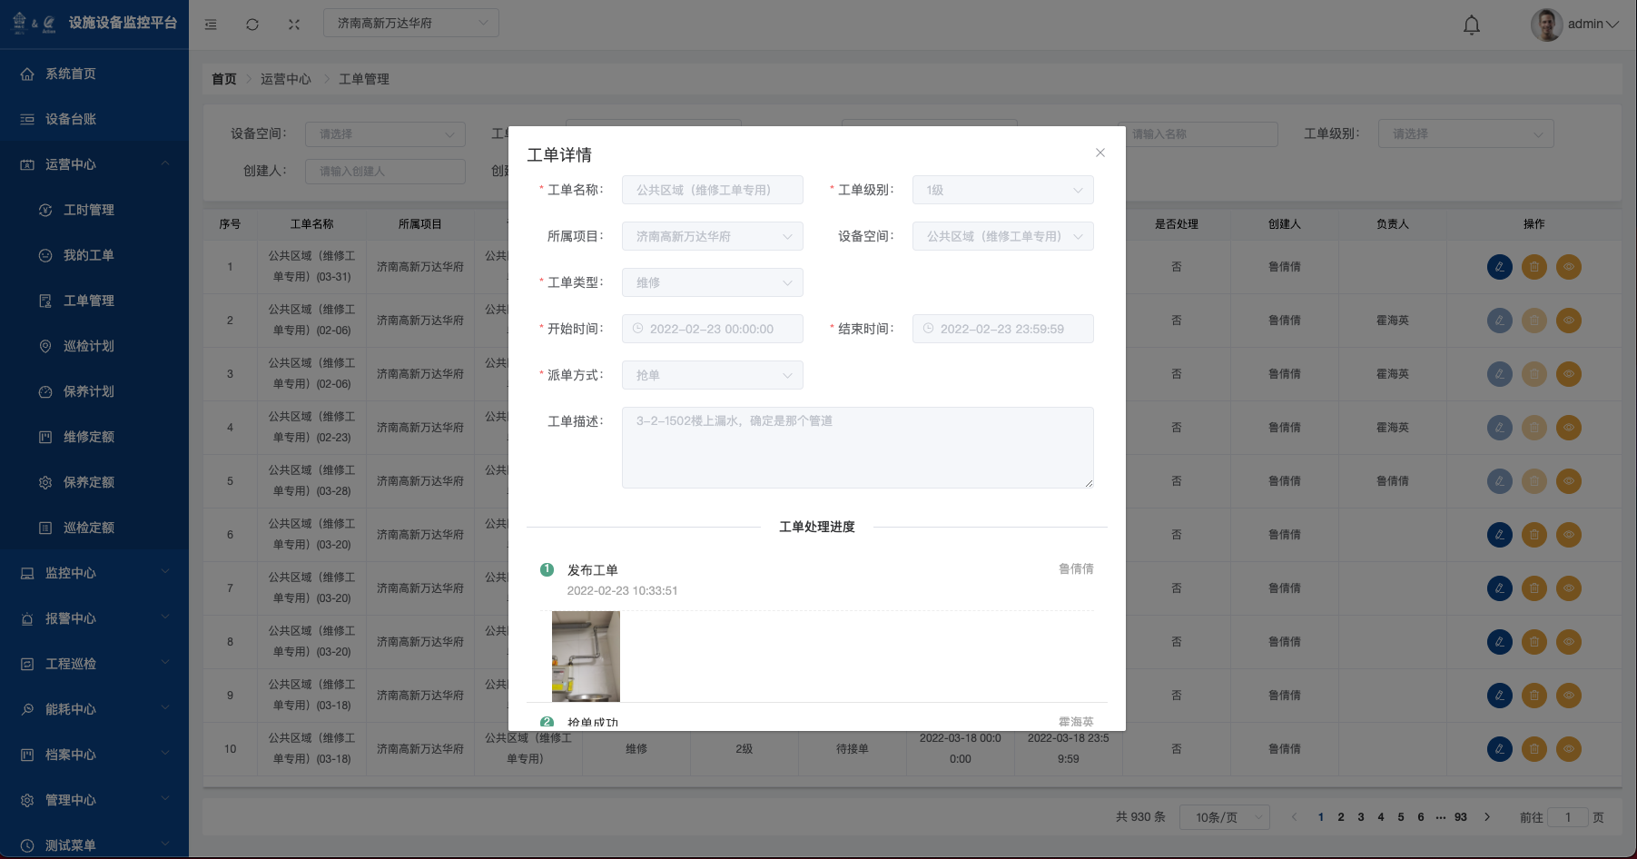Image resolution: width=1637 pixels, height=859 pixels.
Task: Open the 10条/页 page size dropdown
Action: coord(1224,817)
